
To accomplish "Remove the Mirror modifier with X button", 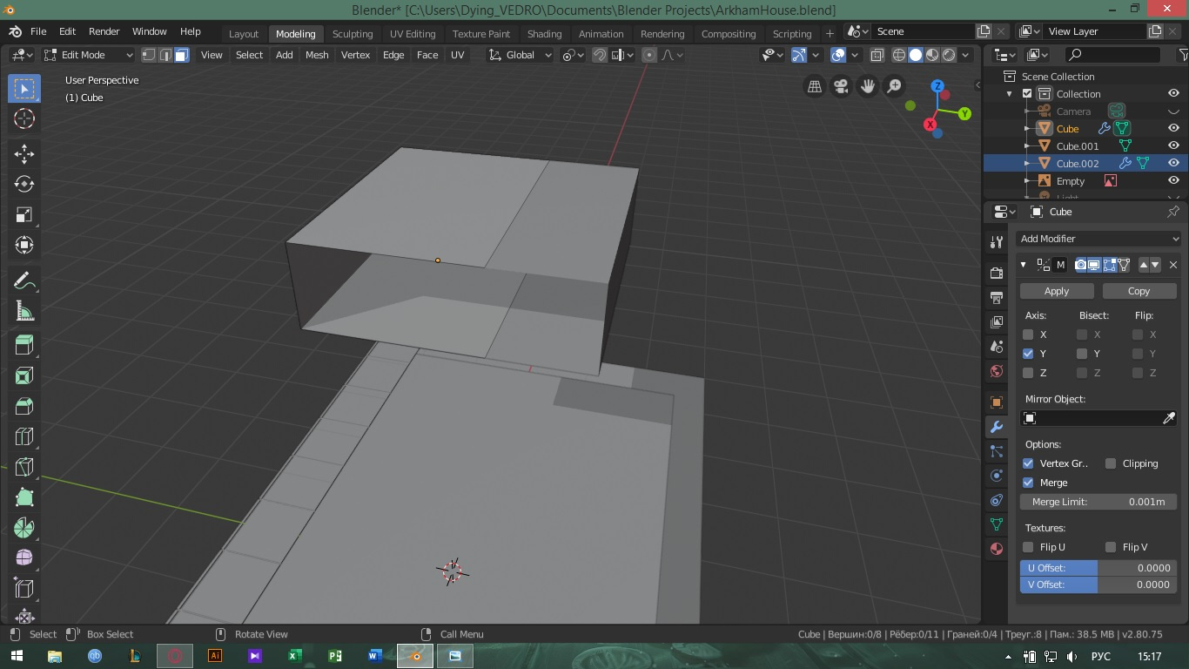I will [1172, 265].
